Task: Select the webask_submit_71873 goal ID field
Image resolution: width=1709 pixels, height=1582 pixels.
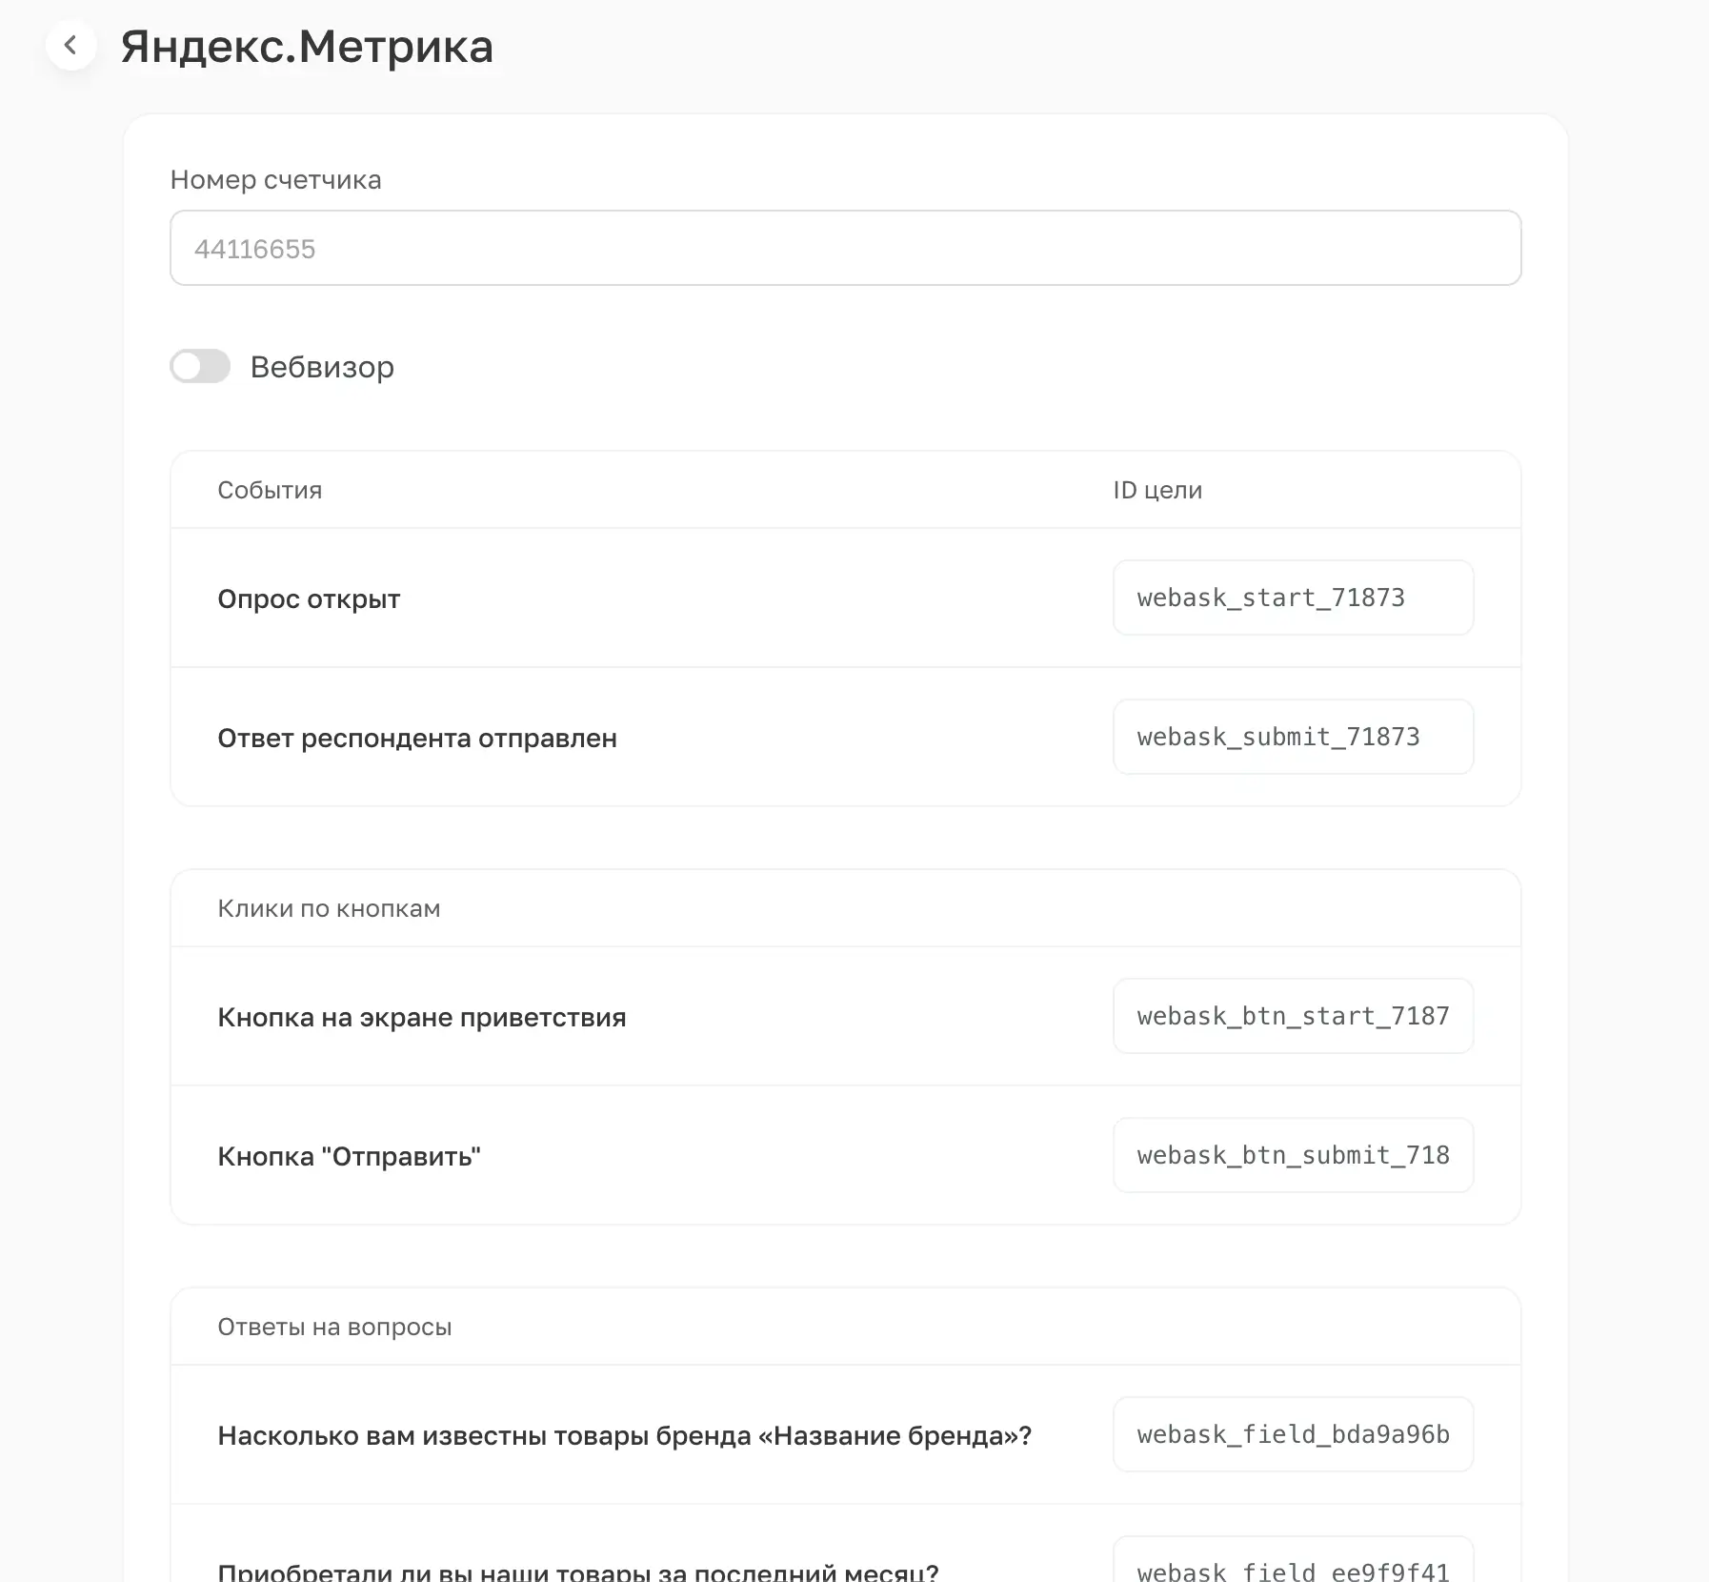Action: click(x=1292, y=737)
